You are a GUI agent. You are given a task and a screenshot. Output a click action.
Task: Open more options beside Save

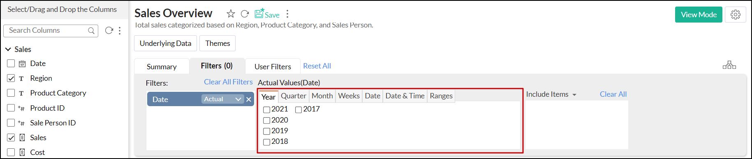pyautogui.click(x=287, y=14)
